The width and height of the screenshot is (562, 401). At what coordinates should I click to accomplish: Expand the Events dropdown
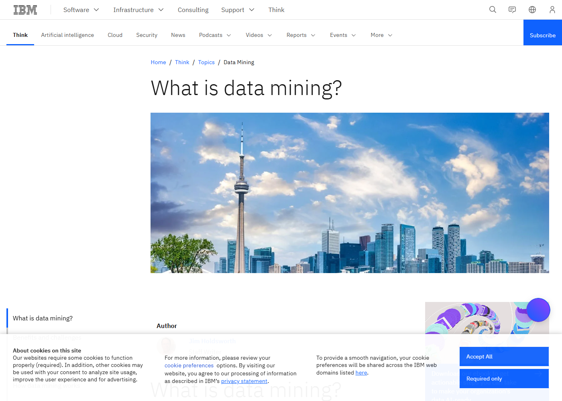pos(343,35)
